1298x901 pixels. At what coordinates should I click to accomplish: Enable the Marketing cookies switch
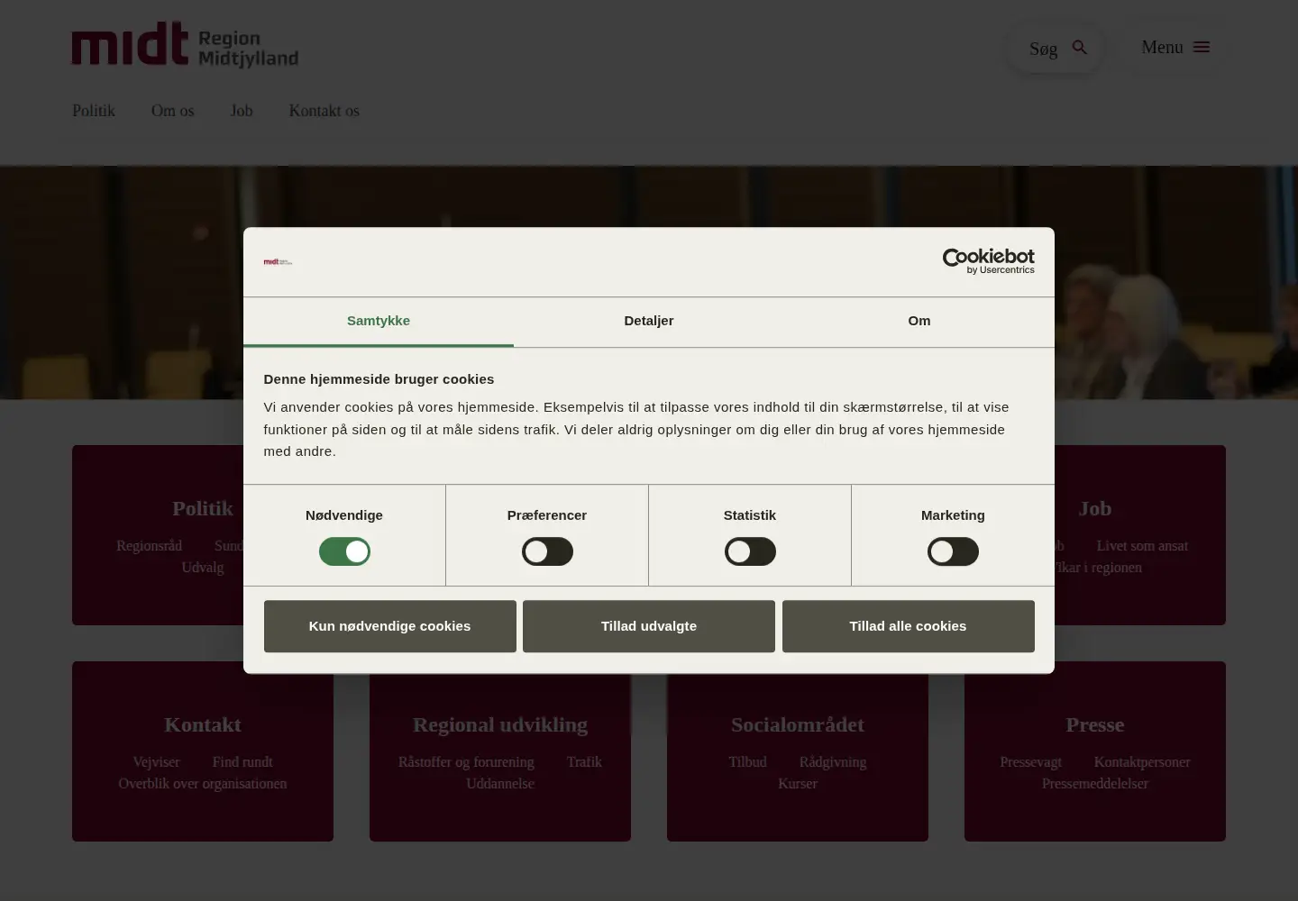tap(953, 551)
